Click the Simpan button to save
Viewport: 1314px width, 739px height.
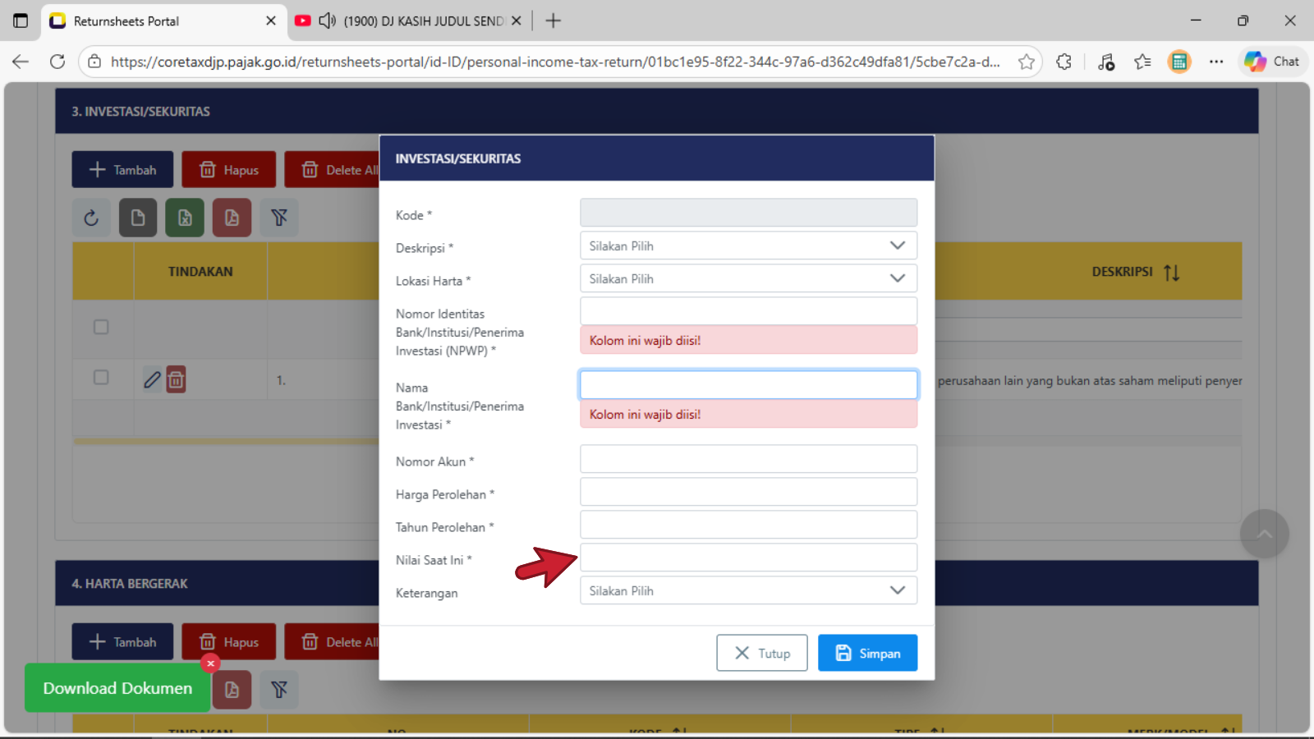867,653
